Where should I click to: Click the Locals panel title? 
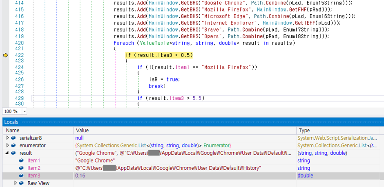pyautogui.click(x=11, y=122)
